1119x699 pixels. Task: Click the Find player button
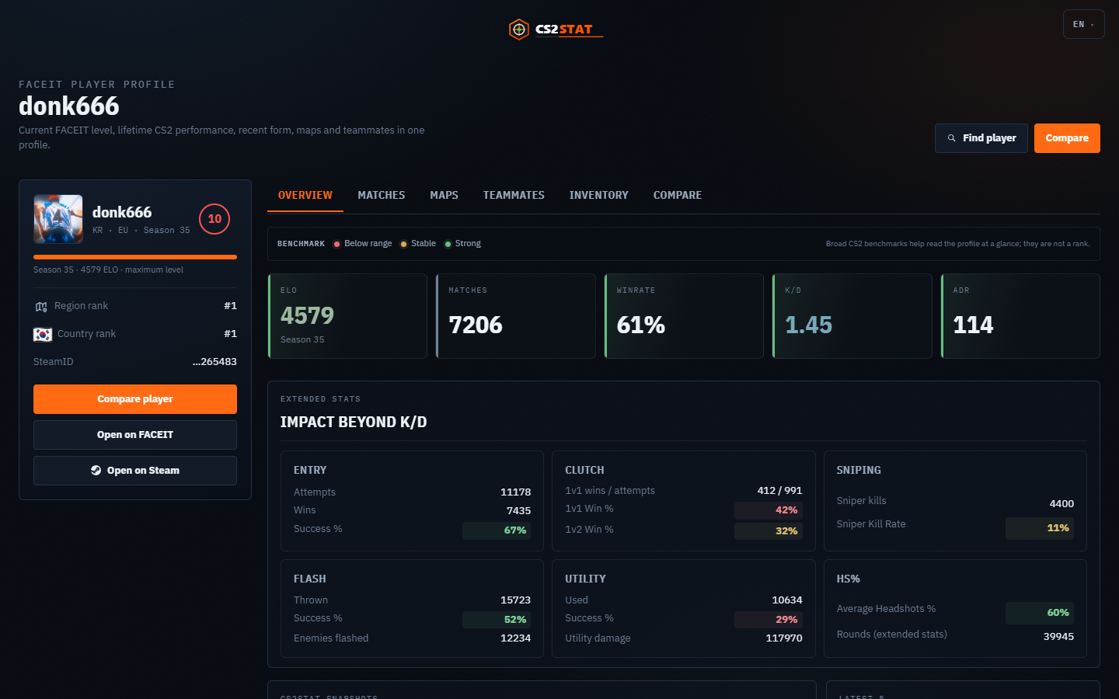click(981, 138)
